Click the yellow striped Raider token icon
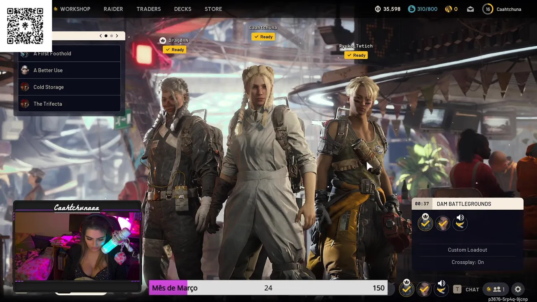 pyautogui.click(x=448, y=9)
